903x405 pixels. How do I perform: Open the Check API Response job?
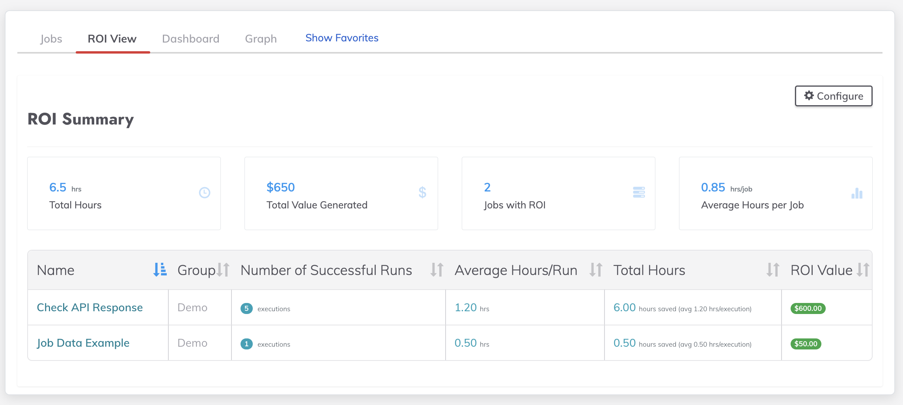click(90, 307)
